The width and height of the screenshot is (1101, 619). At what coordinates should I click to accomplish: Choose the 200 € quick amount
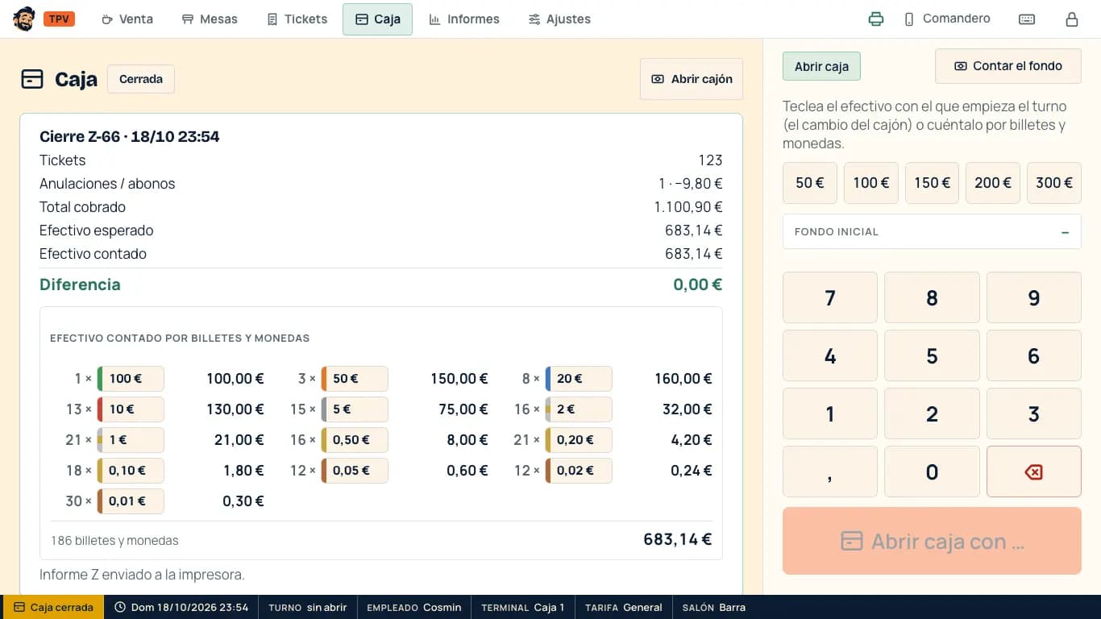[993, 183]
